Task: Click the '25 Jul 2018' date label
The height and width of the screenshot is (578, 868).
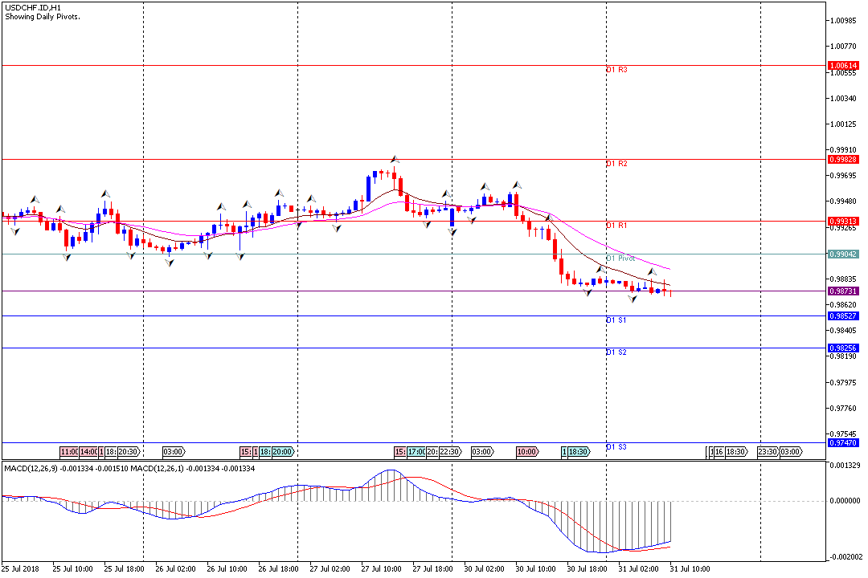Action: tap(20, 568)
